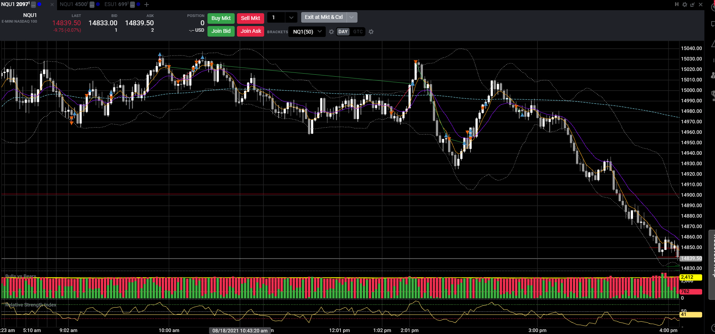Switch to the ESU1 699 chart tab

[x=116, y=5]
